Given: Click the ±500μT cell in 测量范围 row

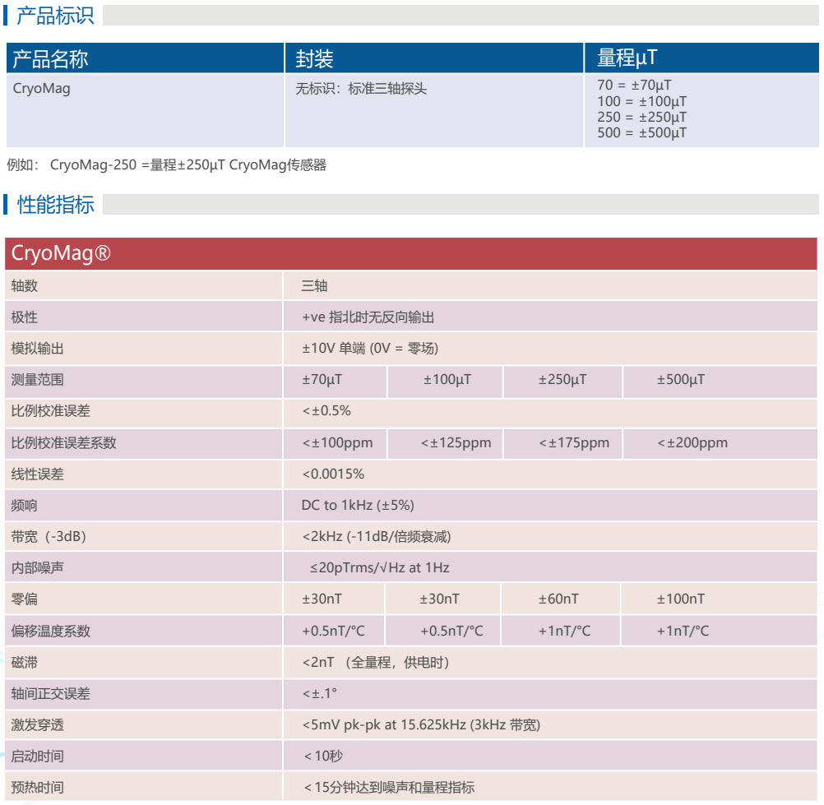Looking at the screenshot, I should (x=681, y=380).
